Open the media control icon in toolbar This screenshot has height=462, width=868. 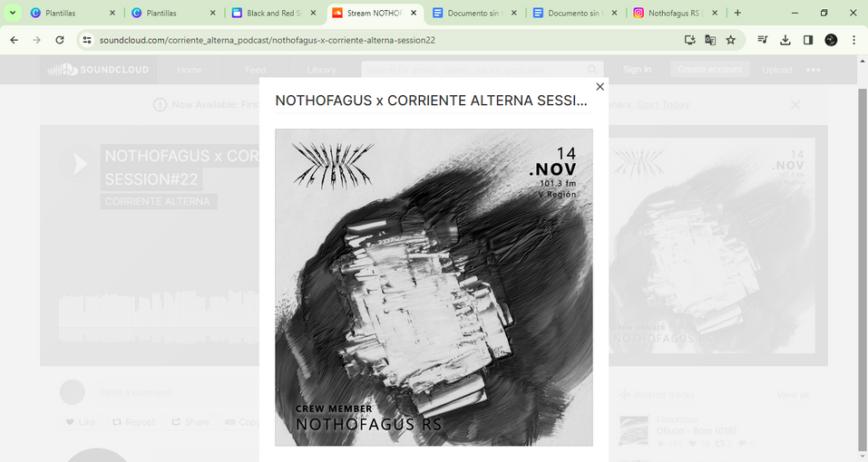point(762,40)
